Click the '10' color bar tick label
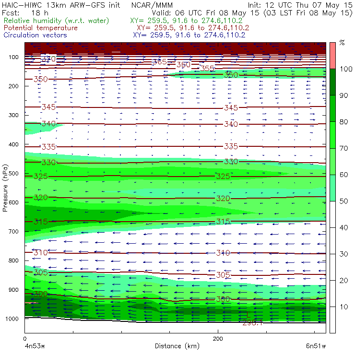The width and height of the screenshot is (355, 355). coord(343,307)
